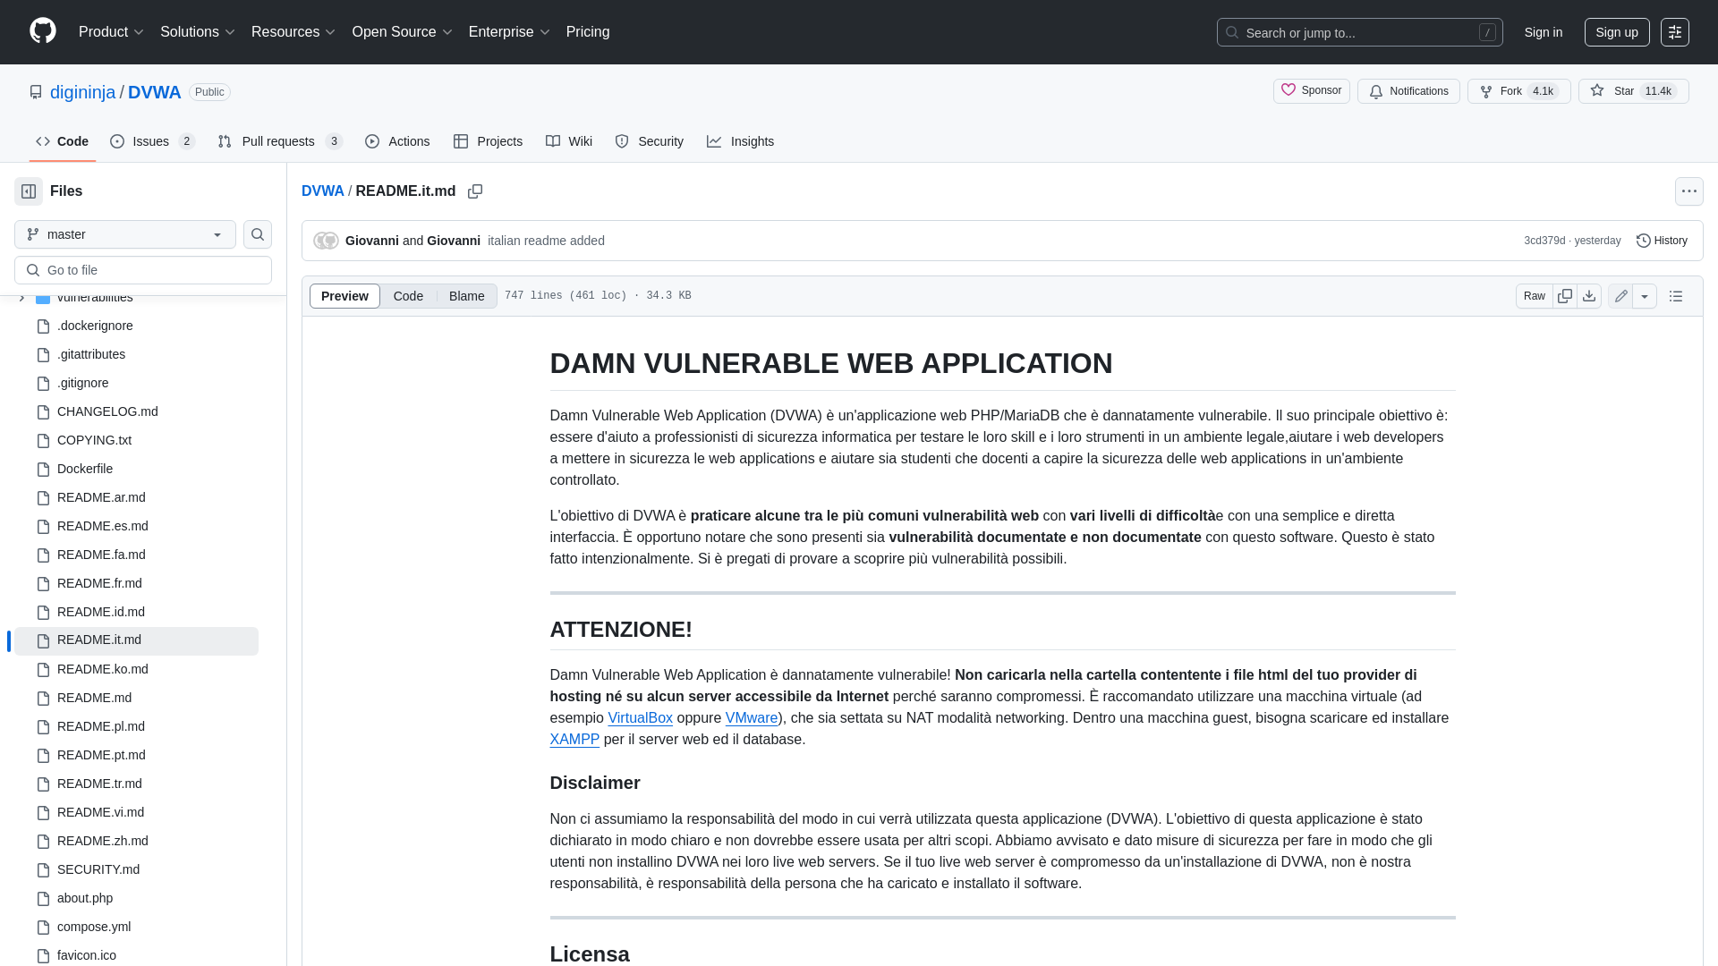Open the Actions tab
The height and width of the screenshot is (966, 1718).
[x=397, y=141]
